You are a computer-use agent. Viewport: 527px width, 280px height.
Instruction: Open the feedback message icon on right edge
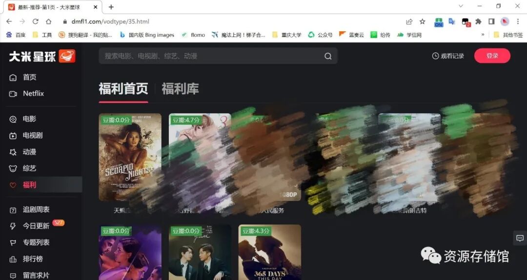click(x=520, y=239)
